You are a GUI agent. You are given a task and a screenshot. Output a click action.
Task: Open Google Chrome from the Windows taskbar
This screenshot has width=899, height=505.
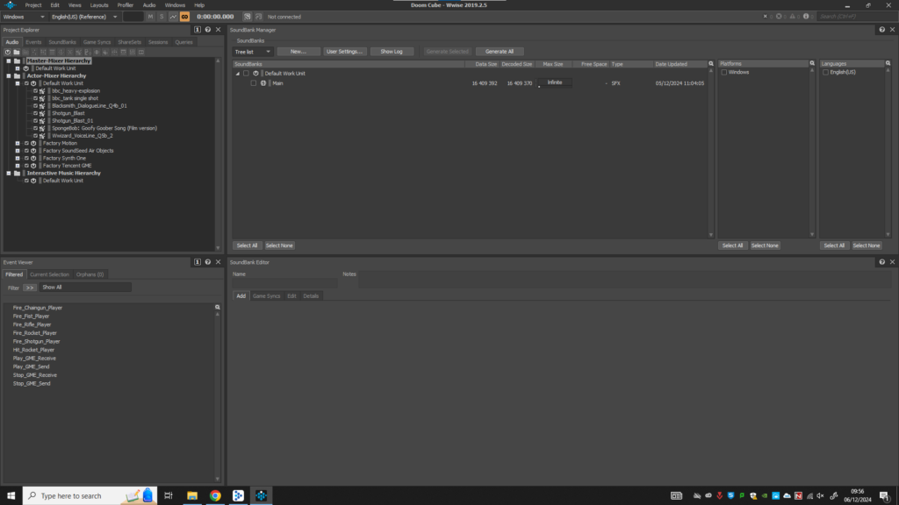click(x=215, y=495)
